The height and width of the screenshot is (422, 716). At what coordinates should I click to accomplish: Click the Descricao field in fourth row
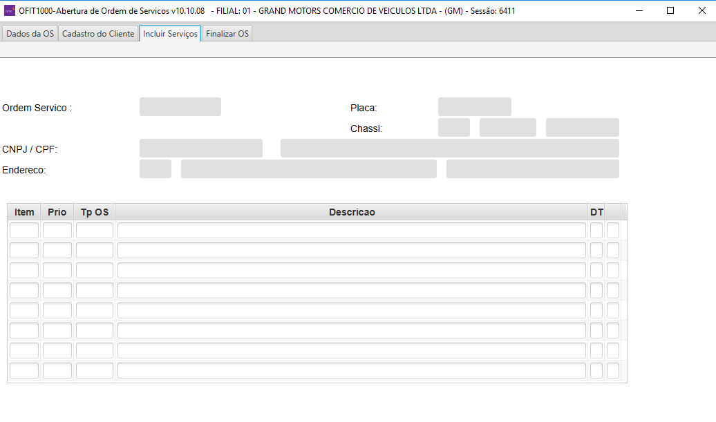[352, 291]
